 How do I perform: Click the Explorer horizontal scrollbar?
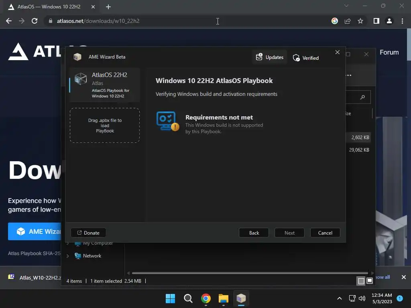tap(250, 273)
